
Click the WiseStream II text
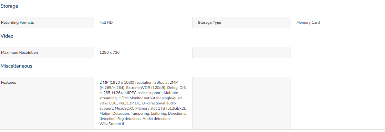(x=112, y=124)
